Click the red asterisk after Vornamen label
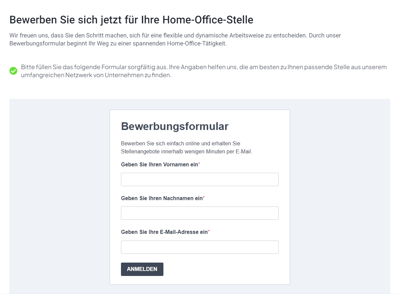400x294 pixels. (199, 163)
